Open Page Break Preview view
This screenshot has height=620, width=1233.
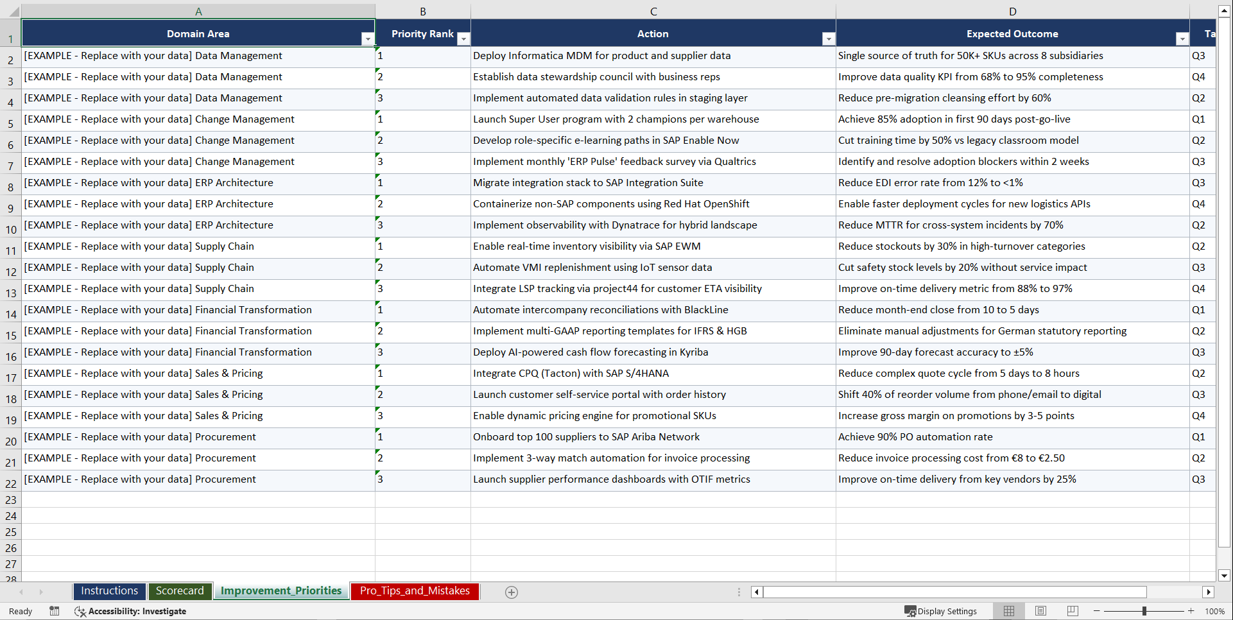[1072, 611]
